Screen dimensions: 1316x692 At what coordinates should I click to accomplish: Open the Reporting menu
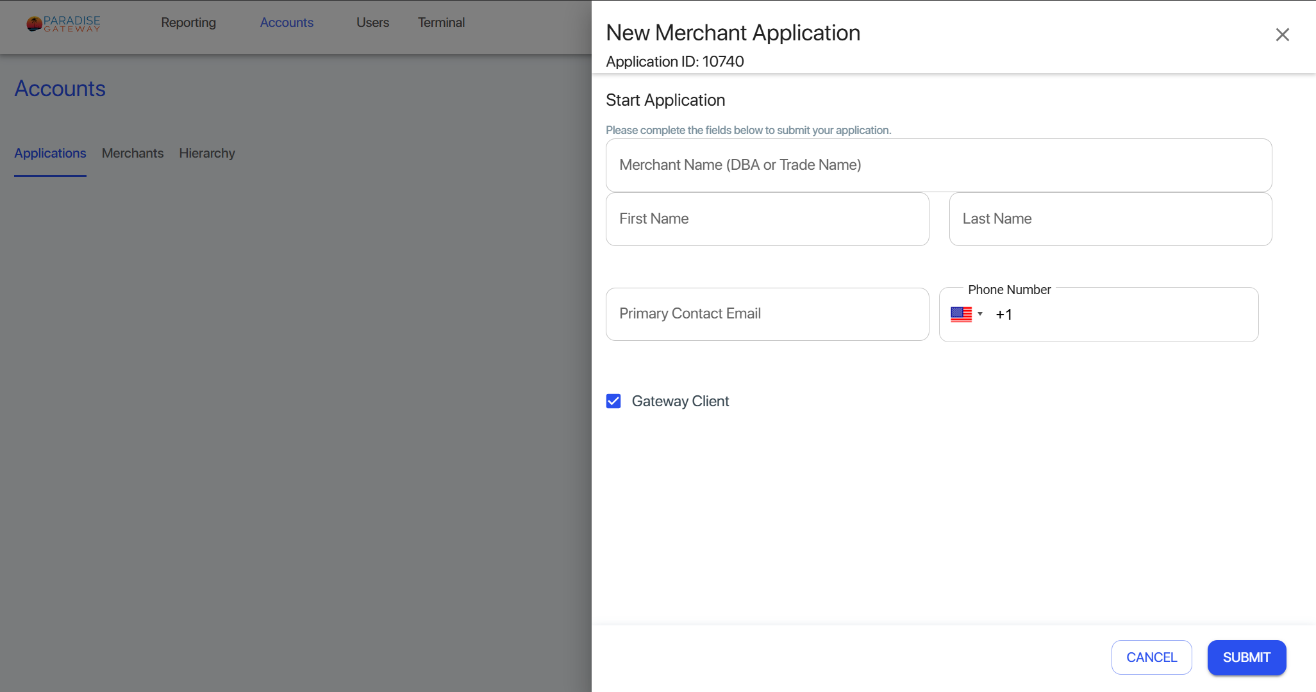tap(188, 22)
